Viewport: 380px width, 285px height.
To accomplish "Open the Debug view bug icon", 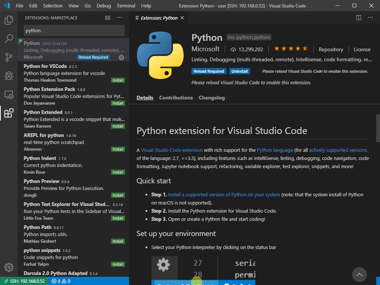I will click(x=9, y=76).
